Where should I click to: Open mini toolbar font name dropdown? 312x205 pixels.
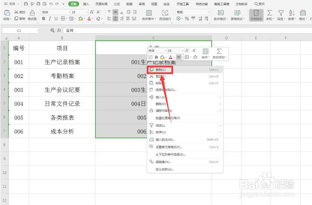[x=165, y=51]
